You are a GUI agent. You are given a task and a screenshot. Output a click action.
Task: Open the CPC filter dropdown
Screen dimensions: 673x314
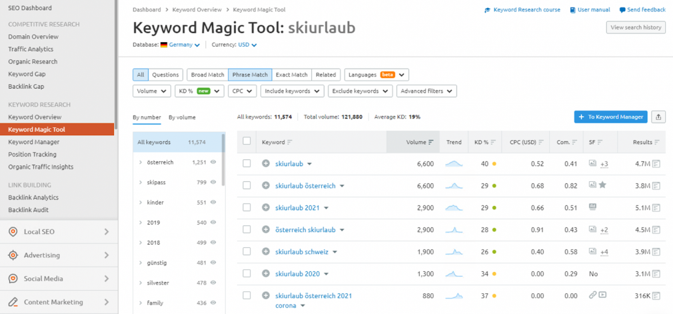pyautogui.click(x=242, y=91)
